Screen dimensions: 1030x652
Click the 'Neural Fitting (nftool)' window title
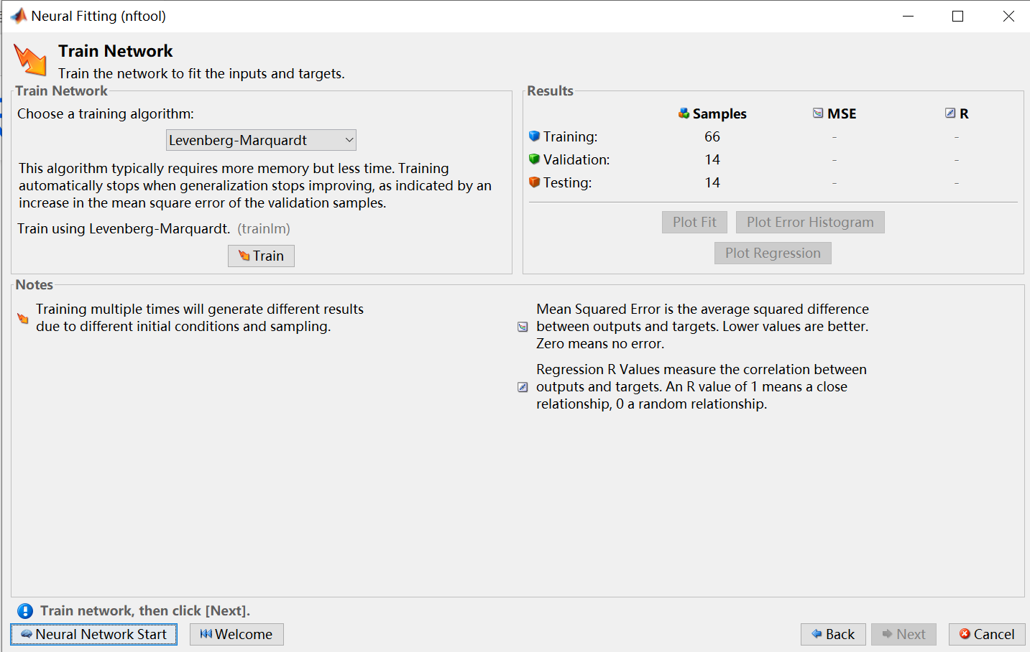pyautogui.click(x=98, y=16)
